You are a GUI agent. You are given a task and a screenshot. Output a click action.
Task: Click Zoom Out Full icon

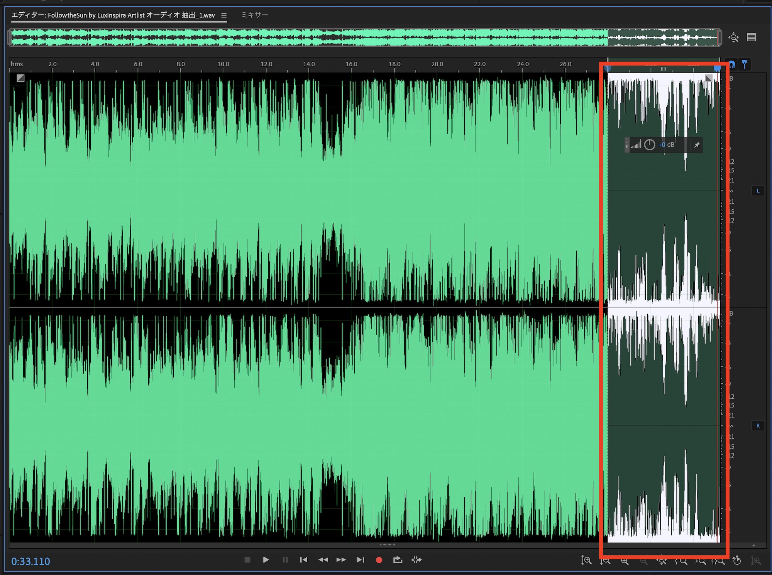pos(662,561)
